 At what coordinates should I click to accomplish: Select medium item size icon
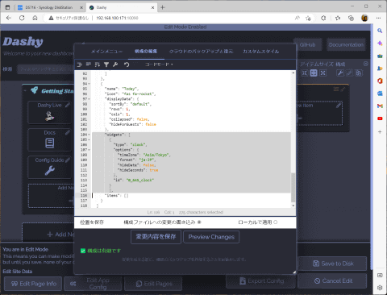(x=314, y=73)
